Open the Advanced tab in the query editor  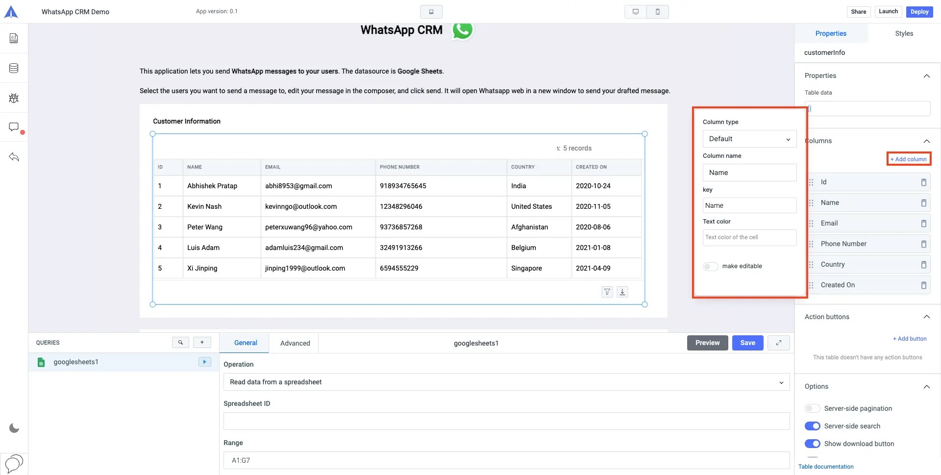pos(295,343)
